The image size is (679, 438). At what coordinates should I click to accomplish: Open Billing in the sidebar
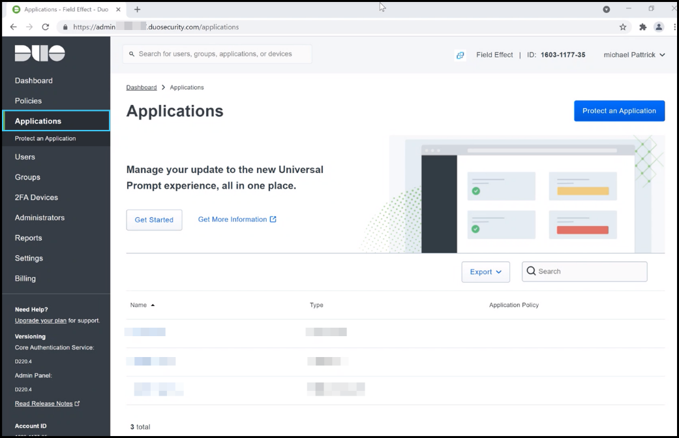(x=25, y=279)
